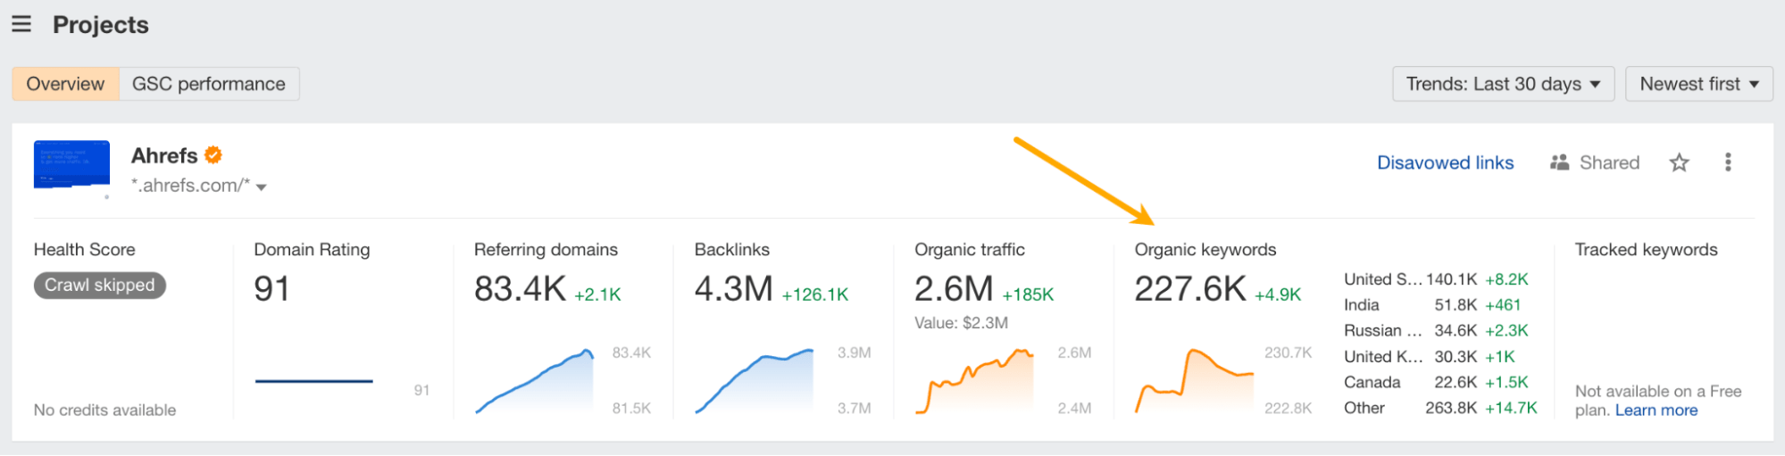This screenshot has height=456, width=1785.
Task: Open the Disavowed links link
Action: pyautogui.click(x=1446, y=162)
